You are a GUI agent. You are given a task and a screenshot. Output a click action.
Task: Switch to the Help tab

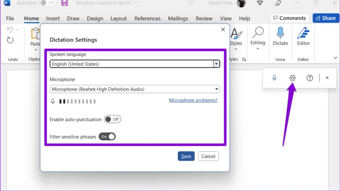pos(245,18)
